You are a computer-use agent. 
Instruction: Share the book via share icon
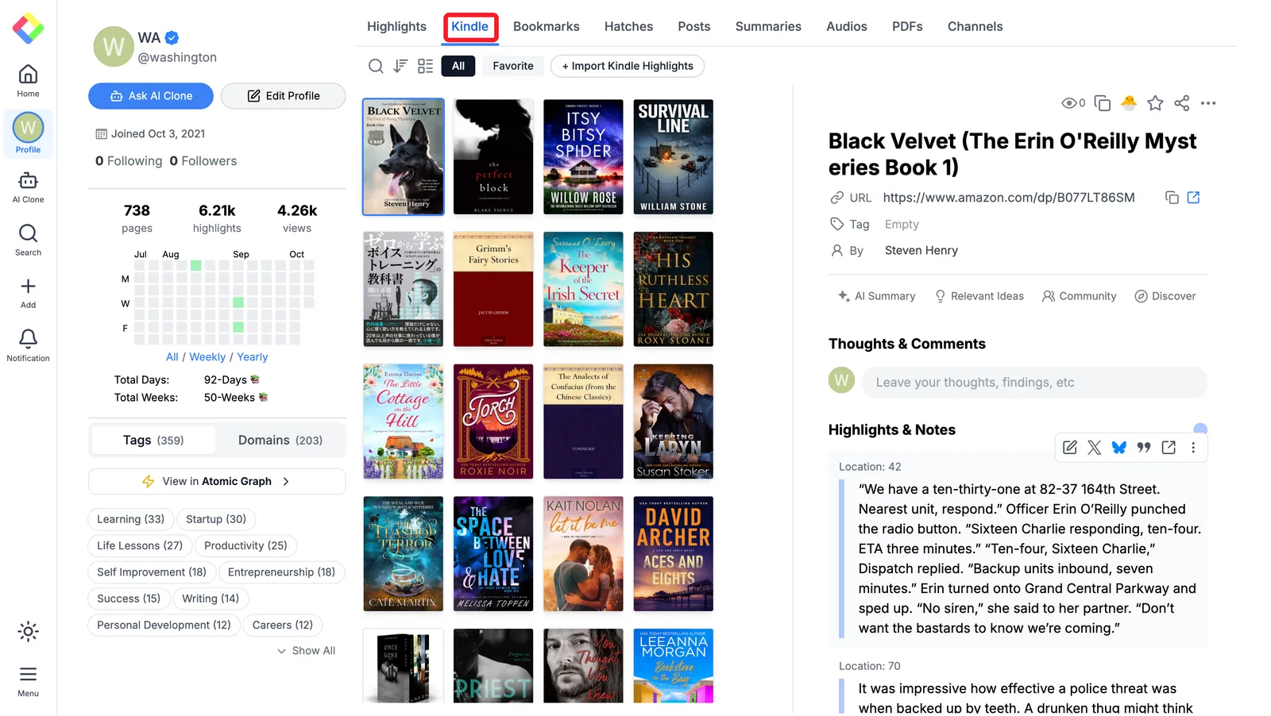pos(1182,103)
